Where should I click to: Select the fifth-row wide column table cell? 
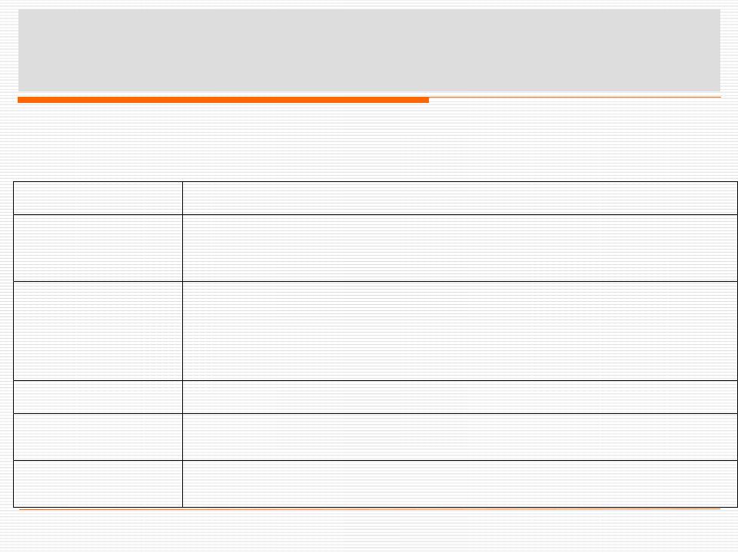coord(460,437)
